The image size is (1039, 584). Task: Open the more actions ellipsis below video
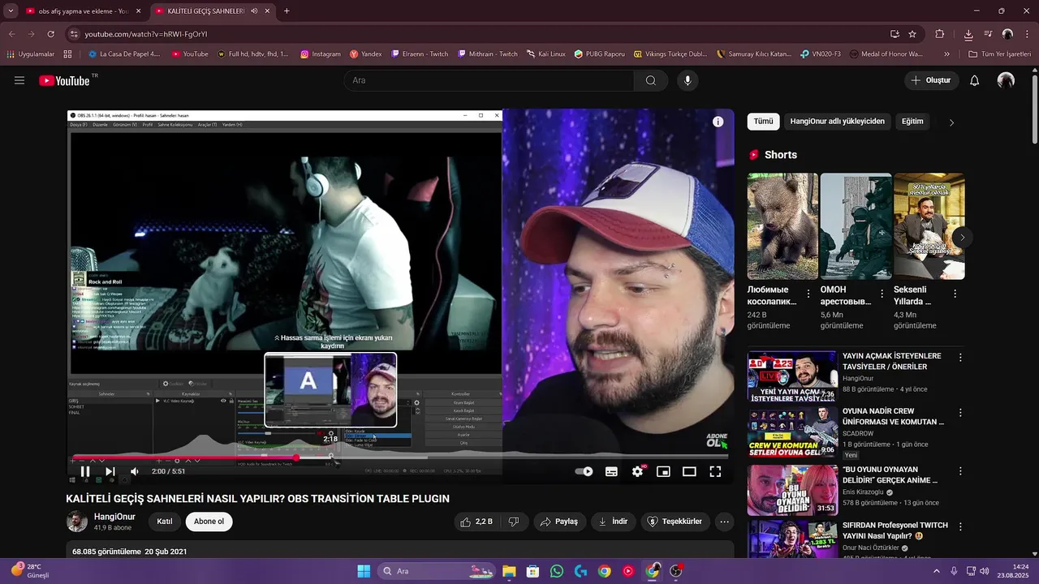[x=725, y=522]
